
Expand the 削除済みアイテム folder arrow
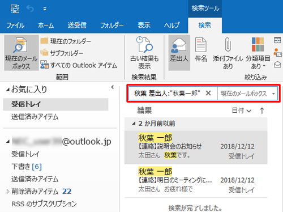(8, 192)
